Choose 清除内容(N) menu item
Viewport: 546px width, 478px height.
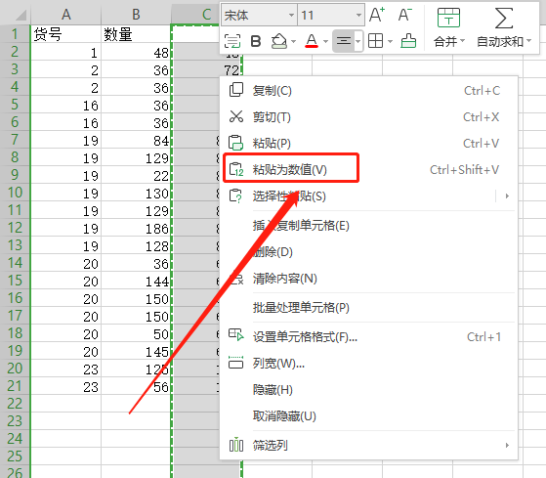[x=369, y=278]
